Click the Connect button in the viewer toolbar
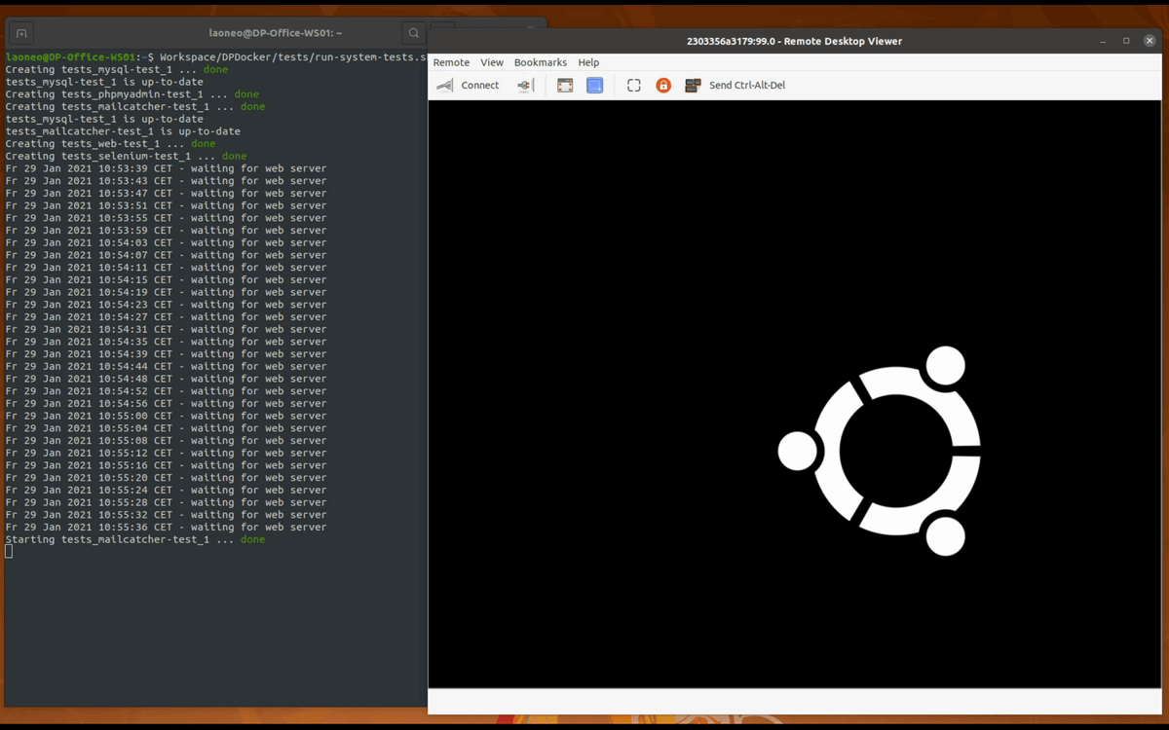The width and height of the screenshot is (1169, 730). (x=469, y=86)
